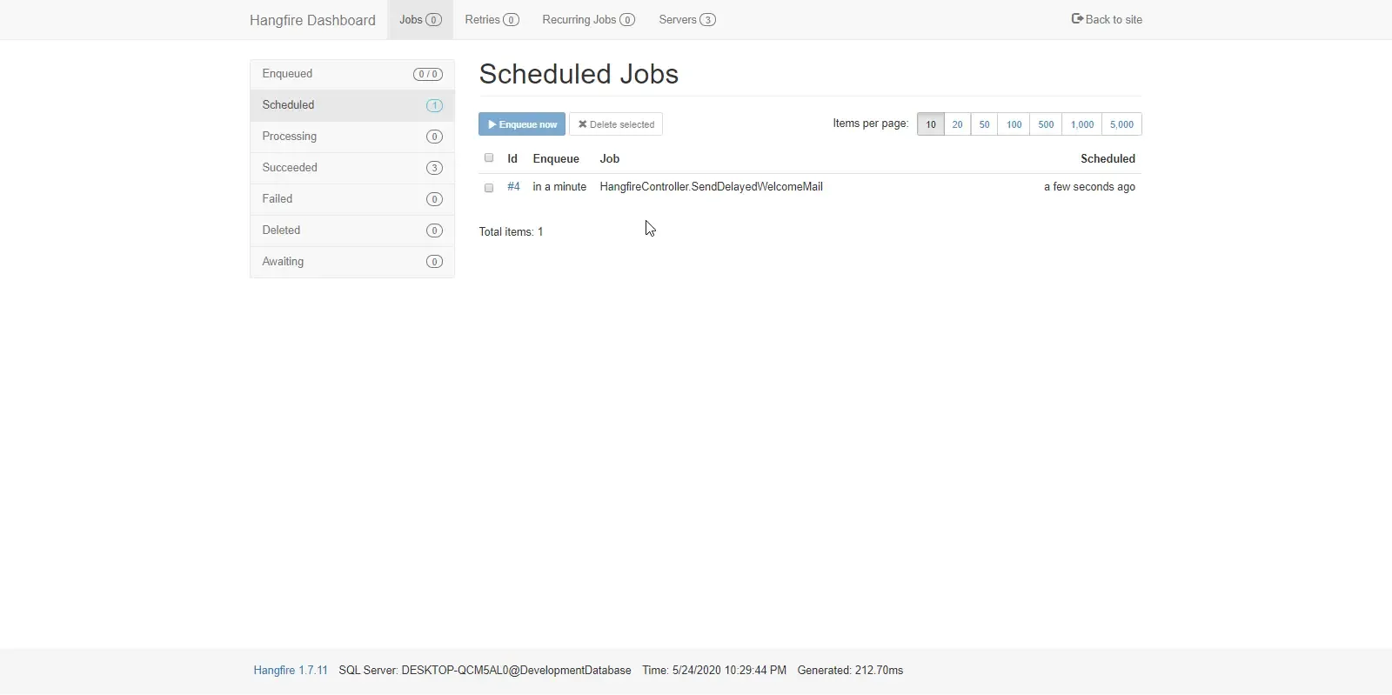Viewport: 1392px width, 695px height.
Task: Set items per page to 5,000
Action: coord(1121,124)
